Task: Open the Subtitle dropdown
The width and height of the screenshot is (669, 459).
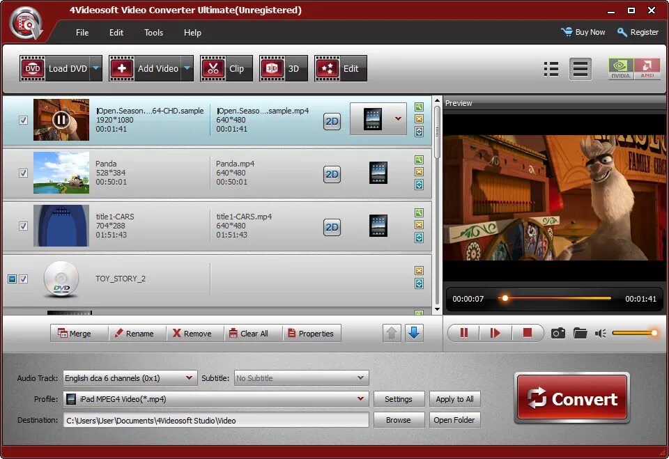Action: (301, 378)
